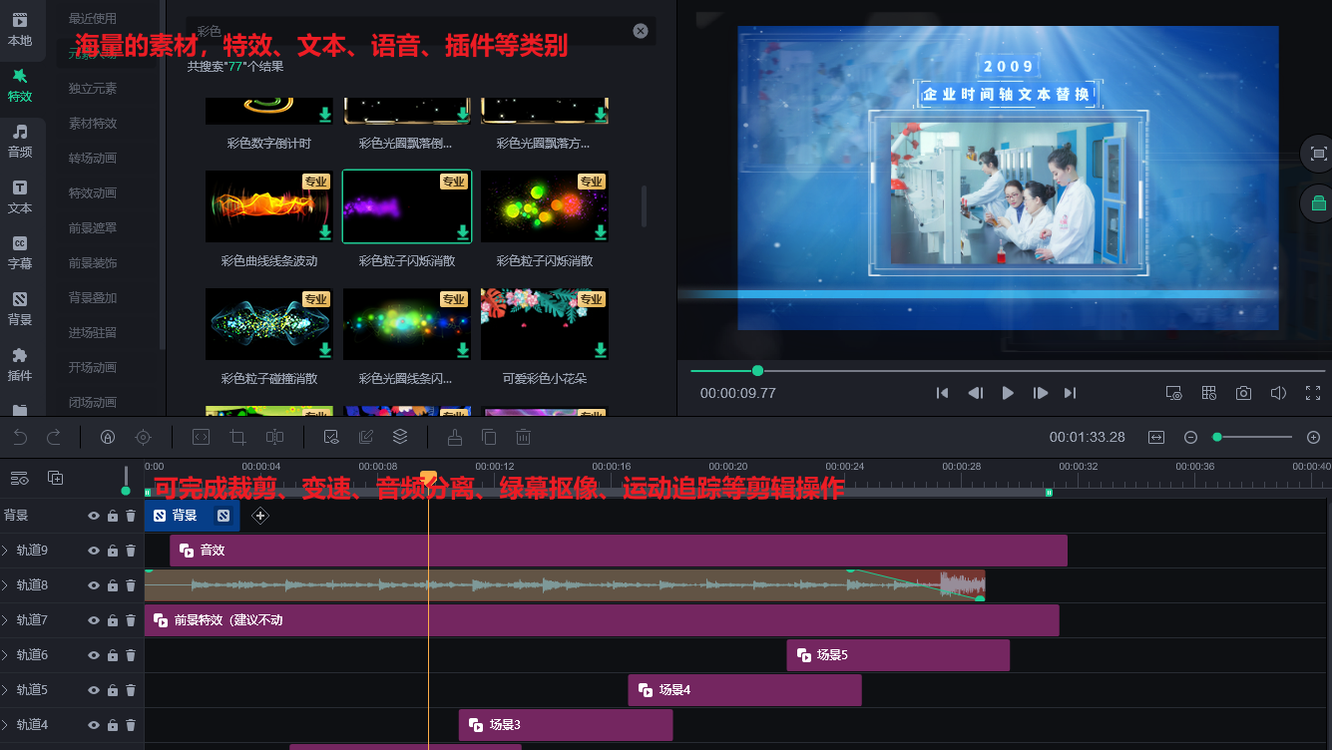Click the crop tool icon
This screenshot has height=750, width=1332.
[x=237, y=437]
